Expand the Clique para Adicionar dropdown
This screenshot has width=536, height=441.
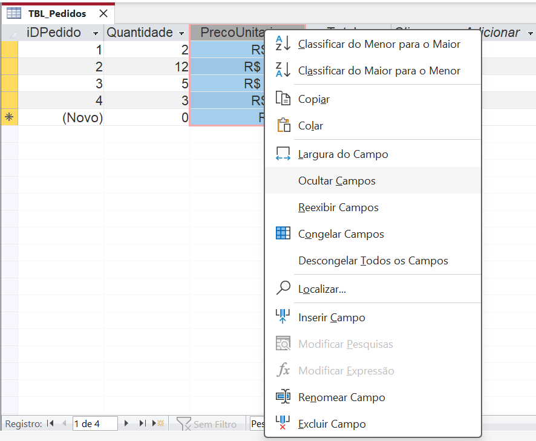tap(530, 33)
